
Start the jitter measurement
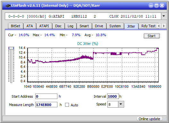(152, 36)
